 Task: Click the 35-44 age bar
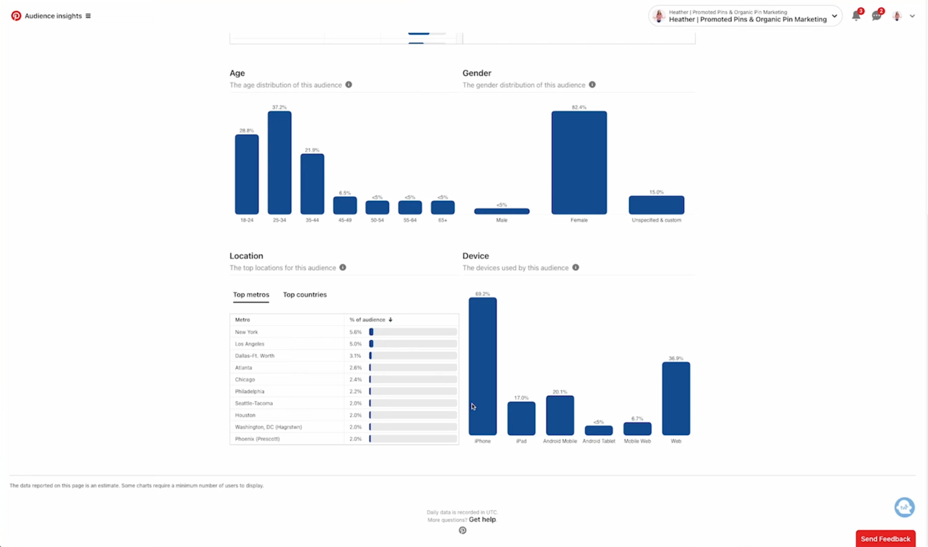pyautogui.click(x=313, y=184)
